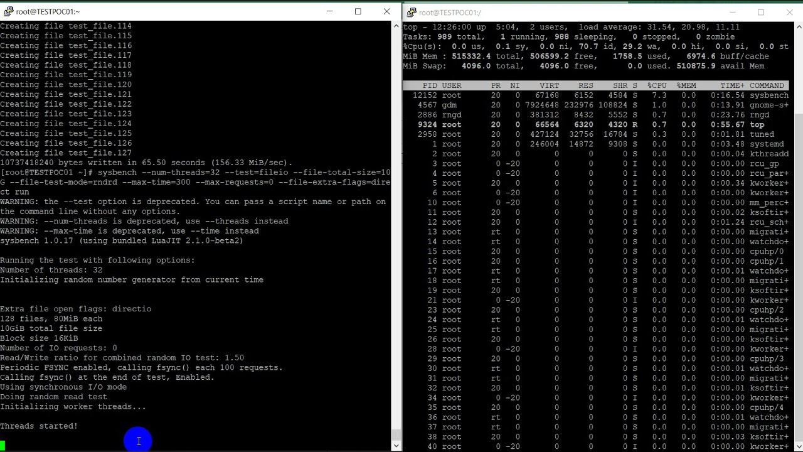Select the gnome-s+ process row PID 4567
Screen dimensions: 803x452
(596, 105)
